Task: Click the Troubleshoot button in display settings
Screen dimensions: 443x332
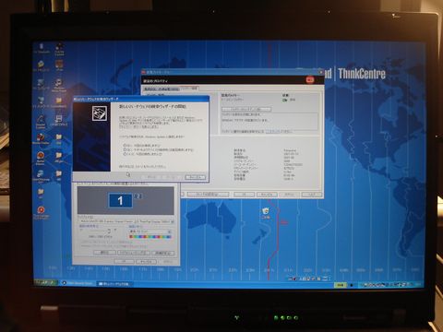Action: (x=134, y=253)
